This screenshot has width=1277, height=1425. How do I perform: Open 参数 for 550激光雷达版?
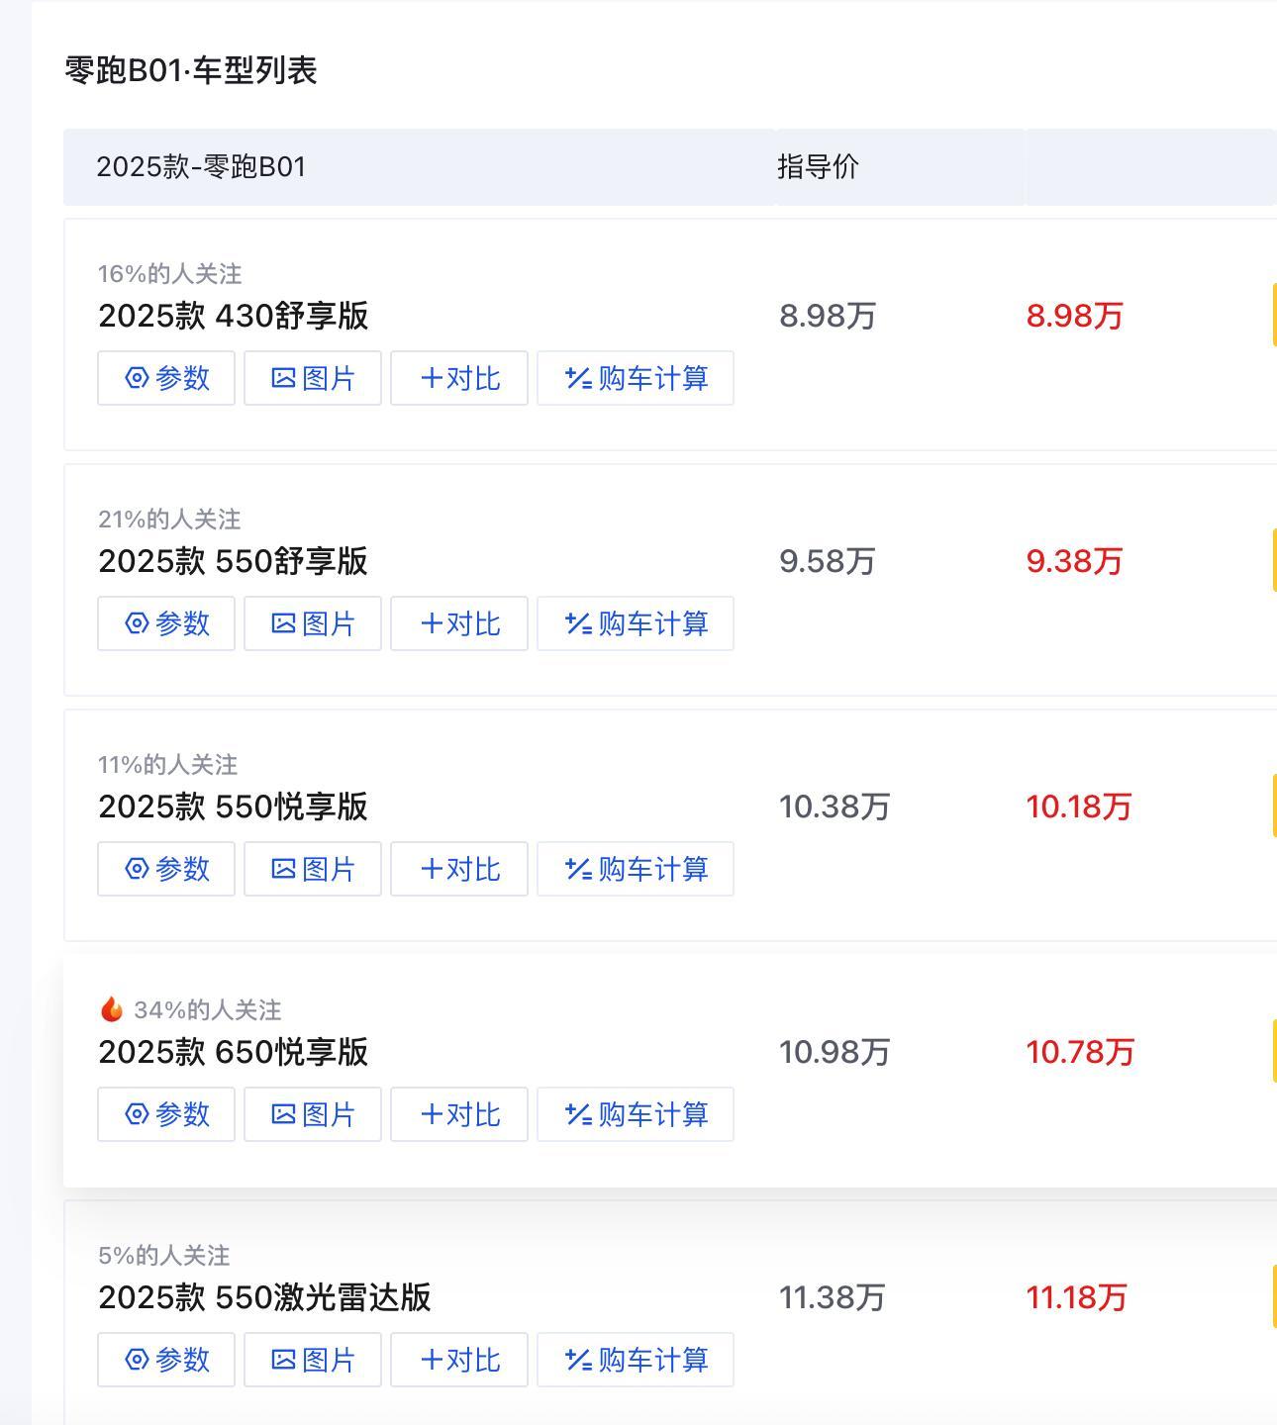(166, 1360)
